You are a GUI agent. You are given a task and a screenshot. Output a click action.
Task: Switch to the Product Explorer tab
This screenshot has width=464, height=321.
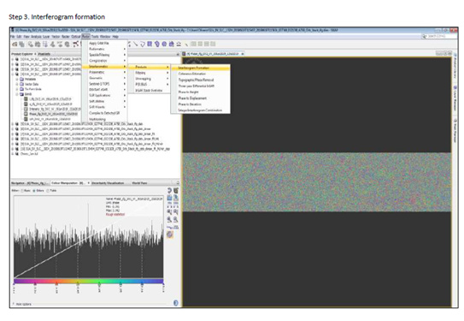click(22, 54)
